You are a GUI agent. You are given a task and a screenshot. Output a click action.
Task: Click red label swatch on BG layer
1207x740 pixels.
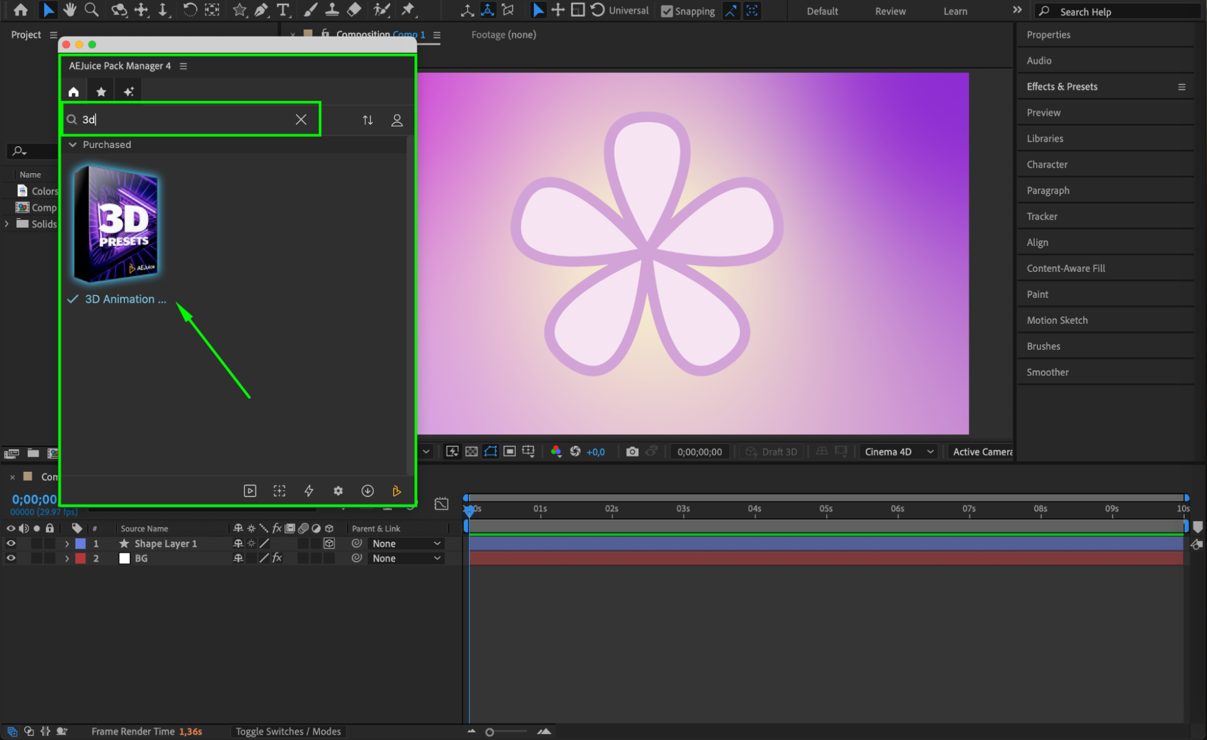(x=80, y=558)
